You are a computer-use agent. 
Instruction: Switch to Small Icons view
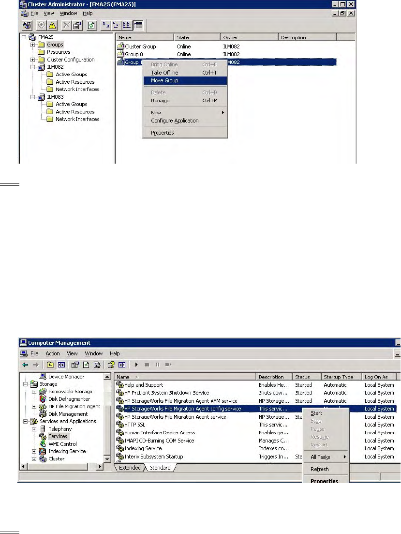117,26
